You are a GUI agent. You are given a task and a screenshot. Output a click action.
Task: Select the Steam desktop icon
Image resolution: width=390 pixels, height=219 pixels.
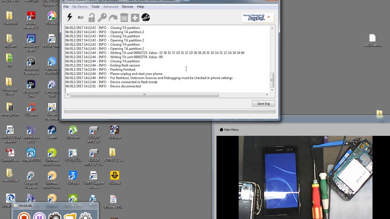tap(52, 132)
